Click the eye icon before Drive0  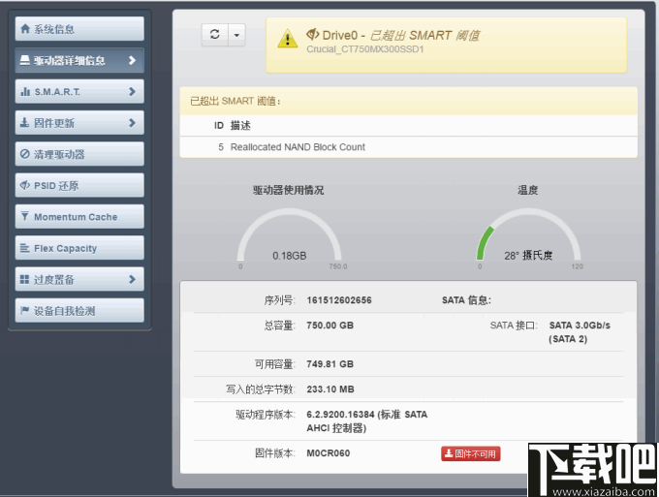[313, 35]
